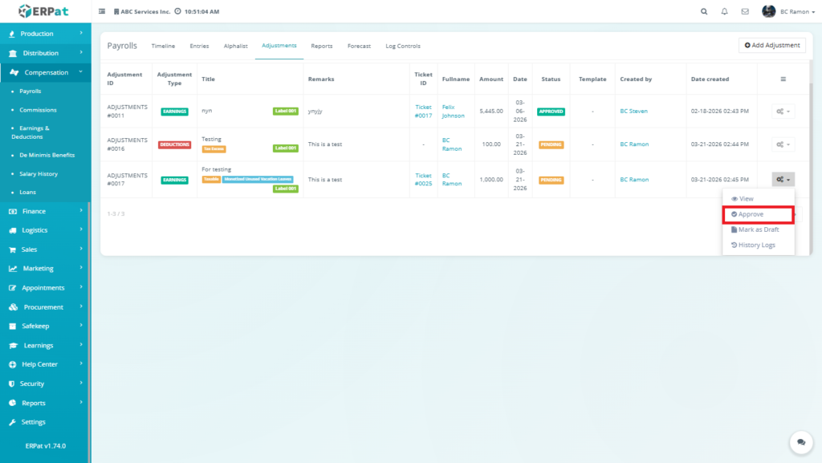Toggle the sidebar hamburger menu icon
Viewport: 822px width, 463px height.
tap(102, 12)
